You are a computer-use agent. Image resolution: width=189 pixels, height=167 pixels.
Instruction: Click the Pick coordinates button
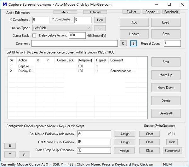[100, 20]
